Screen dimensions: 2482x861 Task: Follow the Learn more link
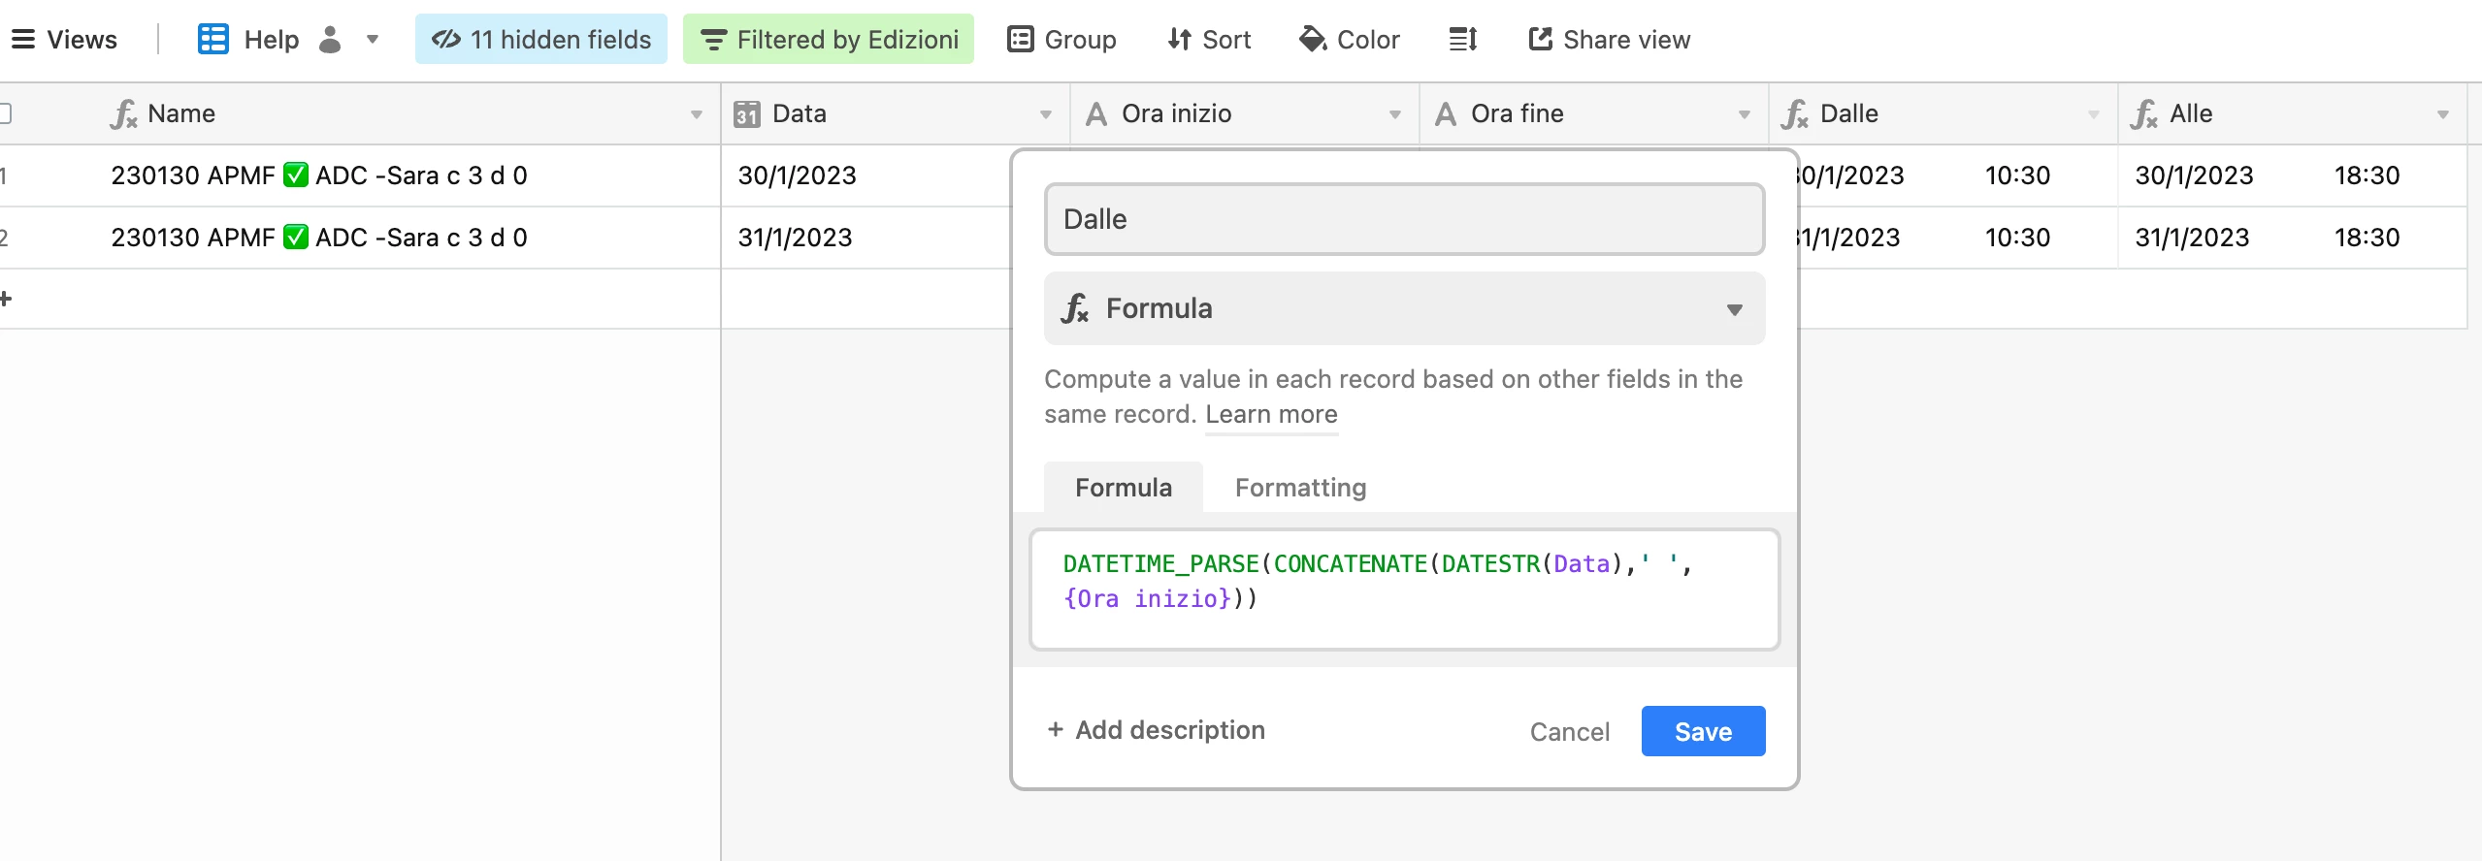click(1271, 415)
